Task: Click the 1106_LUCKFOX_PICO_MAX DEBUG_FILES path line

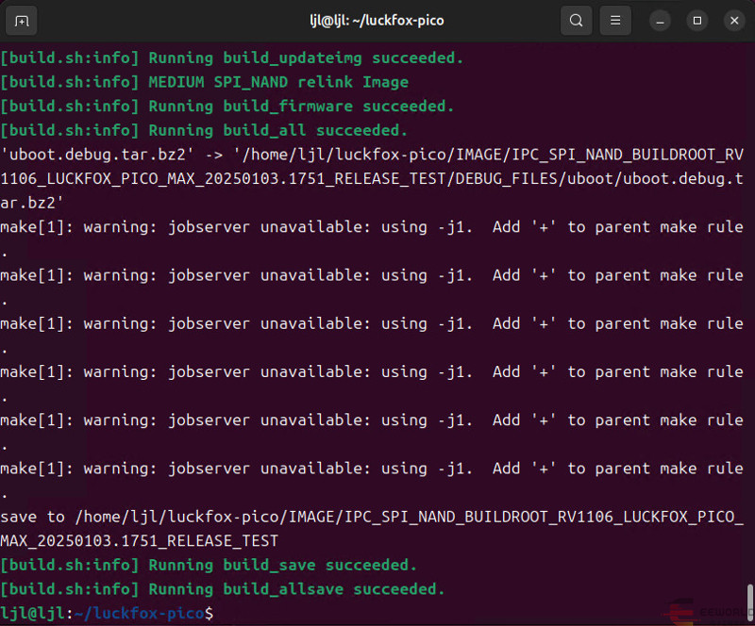Action: coord(372,179)
